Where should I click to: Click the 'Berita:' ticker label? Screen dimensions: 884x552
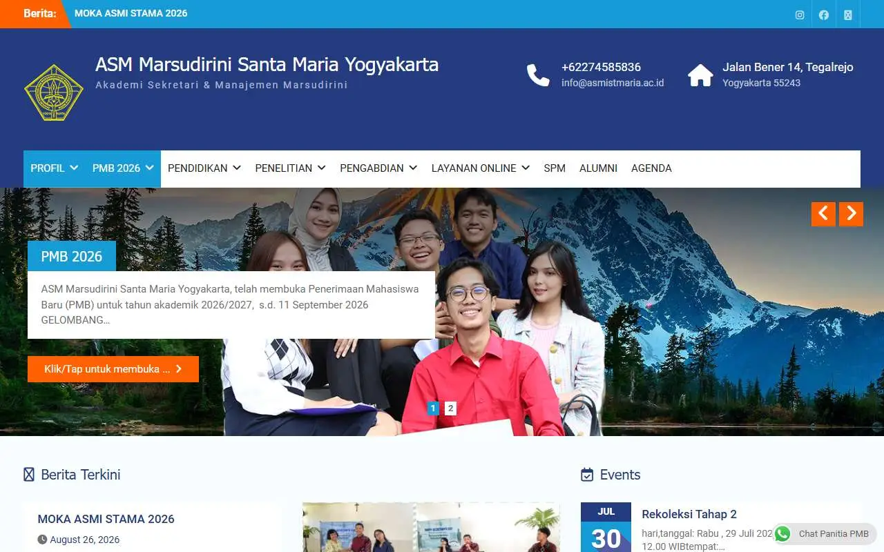click(x=39, y=13)
